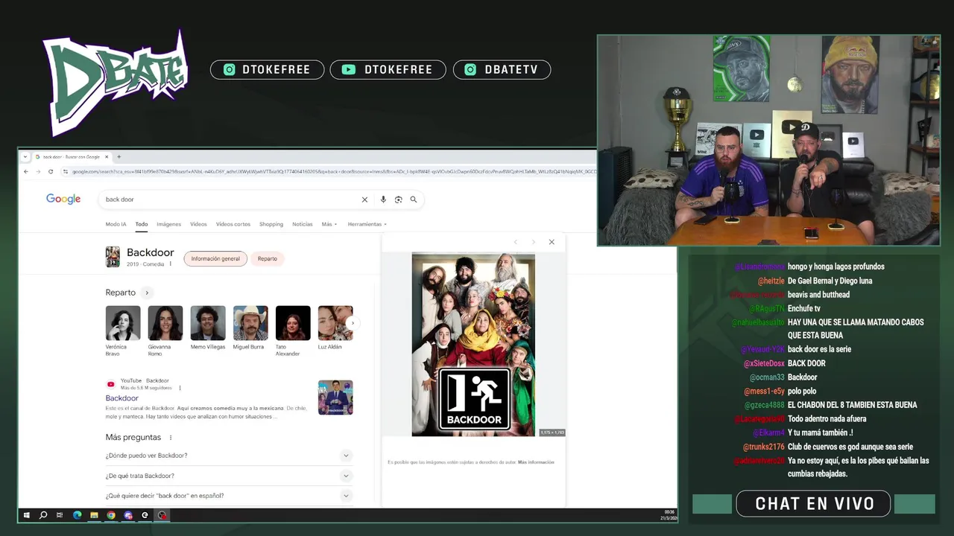Open Windows taskbar search
Viewport: 954px width, 536px height.
pyautogui.click(x=43, y=515)
